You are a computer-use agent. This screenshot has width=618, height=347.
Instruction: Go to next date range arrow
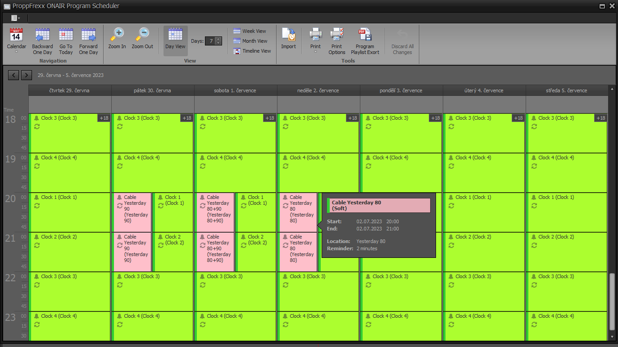pyautogui.click(x=27, y=75)
